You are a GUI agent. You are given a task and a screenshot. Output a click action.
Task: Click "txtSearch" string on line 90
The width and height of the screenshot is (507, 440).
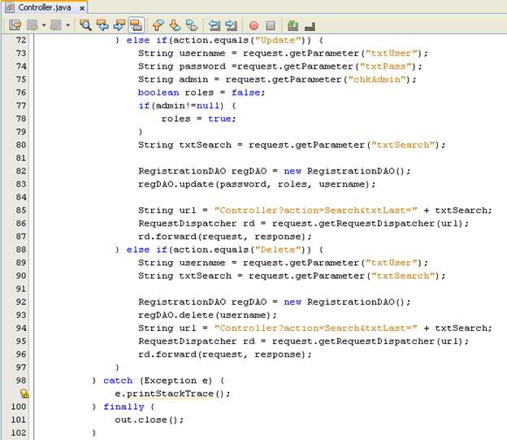[403, 276]
